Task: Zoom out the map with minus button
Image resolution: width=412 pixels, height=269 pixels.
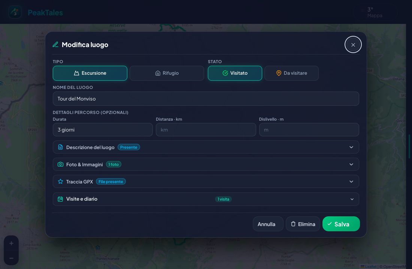Action: click(x=11, y=258)
